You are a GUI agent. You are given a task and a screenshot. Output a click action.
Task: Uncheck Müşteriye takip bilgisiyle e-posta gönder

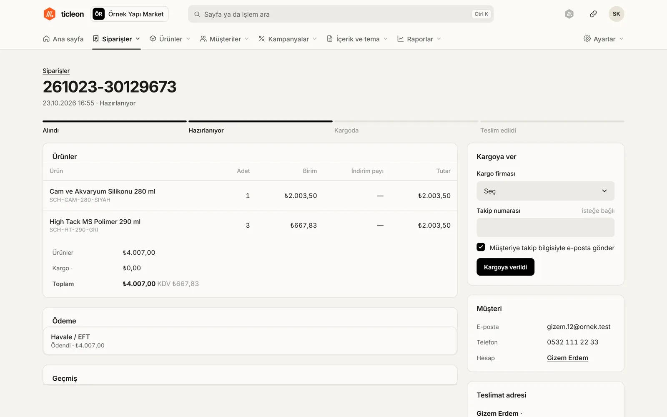481,247
